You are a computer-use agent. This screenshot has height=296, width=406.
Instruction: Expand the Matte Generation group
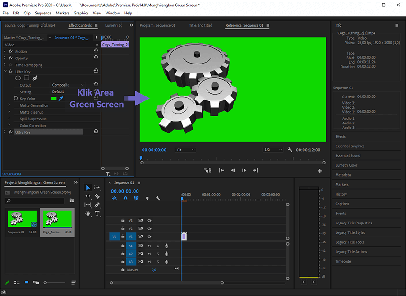(9, 105)
